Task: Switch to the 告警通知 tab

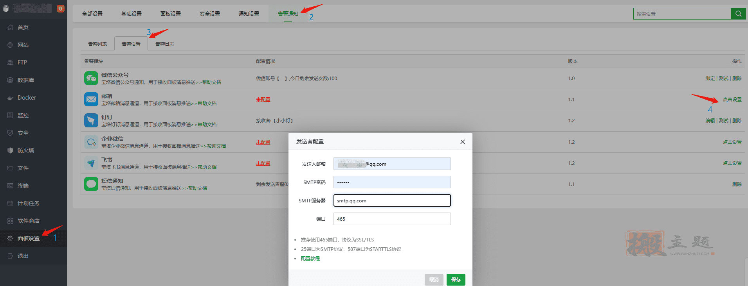Action: (x=288, y=14)
